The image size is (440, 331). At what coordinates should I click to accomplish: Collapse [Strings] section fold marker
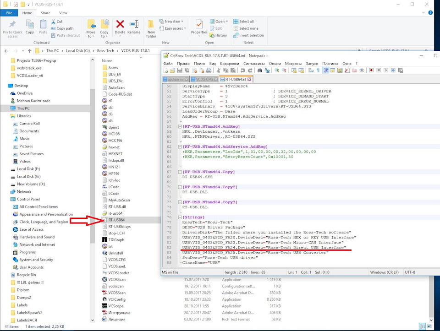180,217
